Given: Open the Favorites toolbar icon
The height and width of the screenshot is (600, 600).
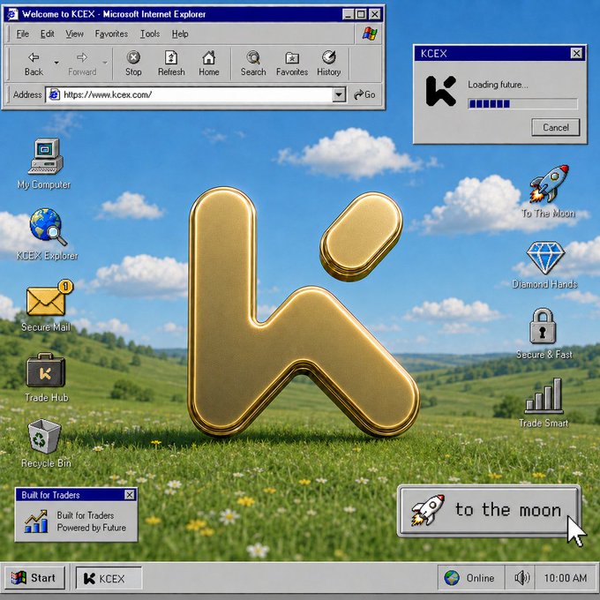Looking at the screenshot, I should coord(292,64).
